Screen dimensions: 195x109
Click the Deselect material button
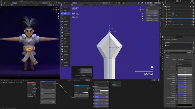(189, 51)
